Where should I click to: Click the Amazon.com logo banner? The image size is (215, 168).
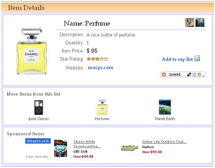[38, 141]
